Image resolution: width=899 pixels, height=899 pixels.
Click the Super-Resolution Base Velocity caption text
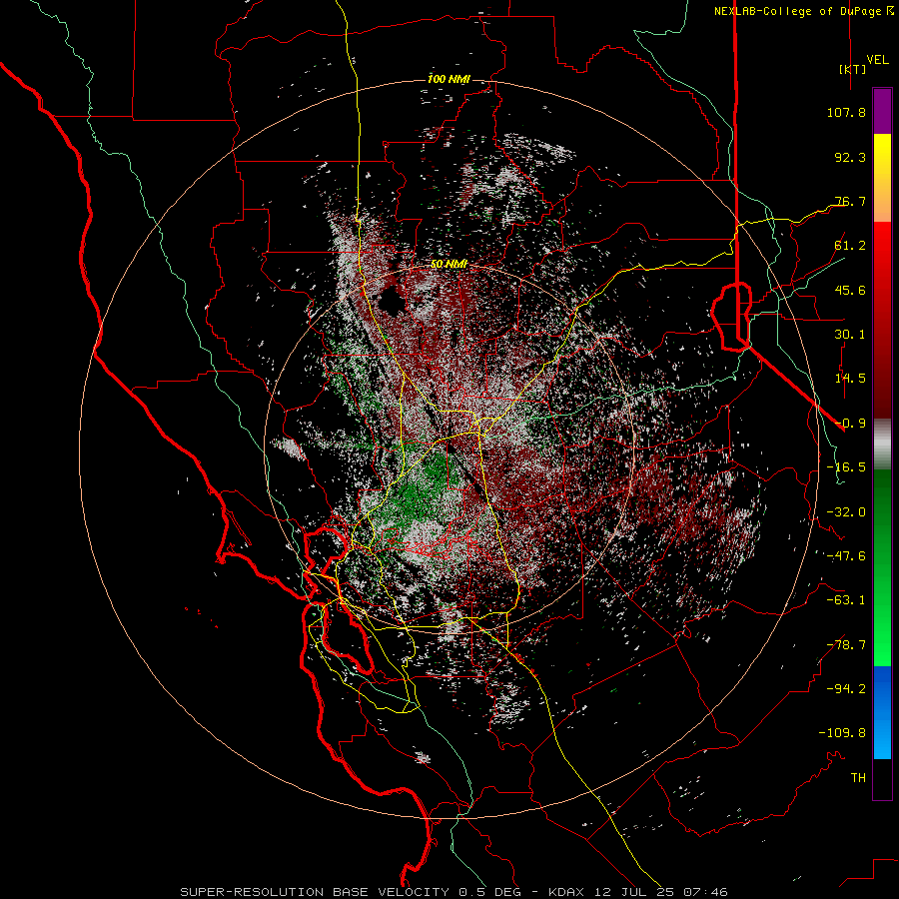453,892
